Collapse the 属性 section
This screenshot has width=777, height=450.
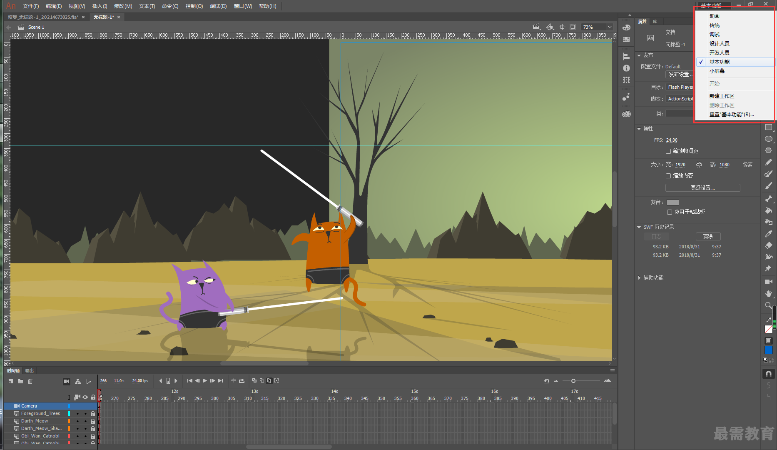(639, 129)
